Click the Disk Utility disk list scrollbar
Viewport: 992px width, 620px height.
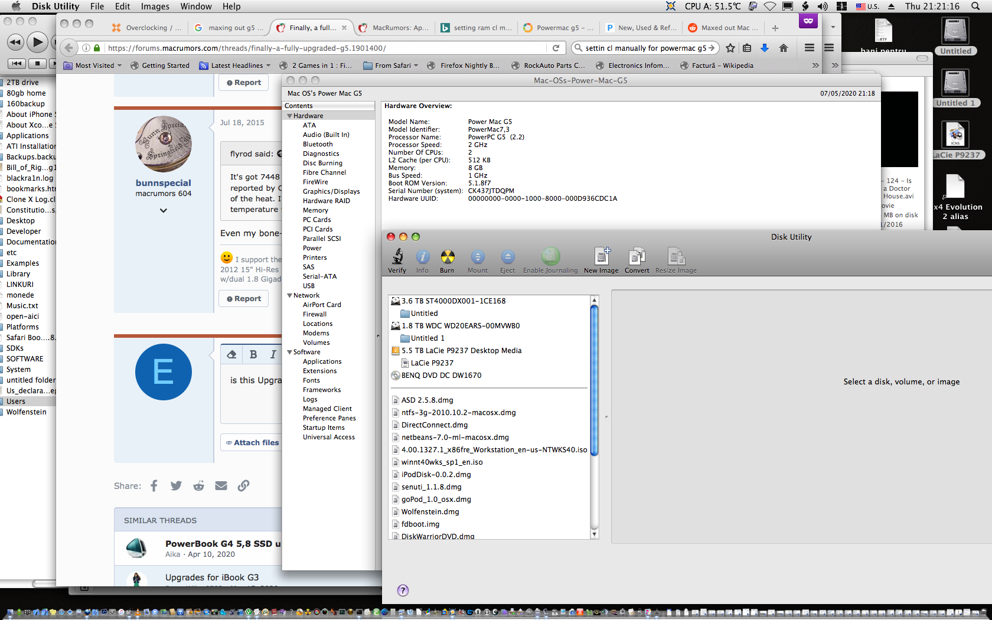594,380
